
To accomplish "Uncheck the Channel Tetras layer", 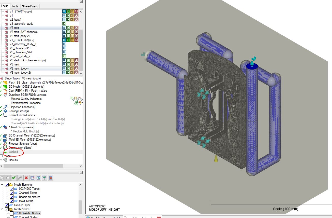I will coord(12,193).
